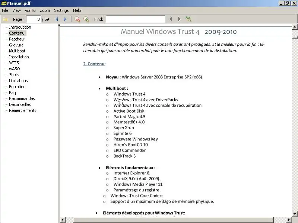Go to previous page with blue left arrow
298x223 pixels.
pyautogui.click(x=57, y=19)
